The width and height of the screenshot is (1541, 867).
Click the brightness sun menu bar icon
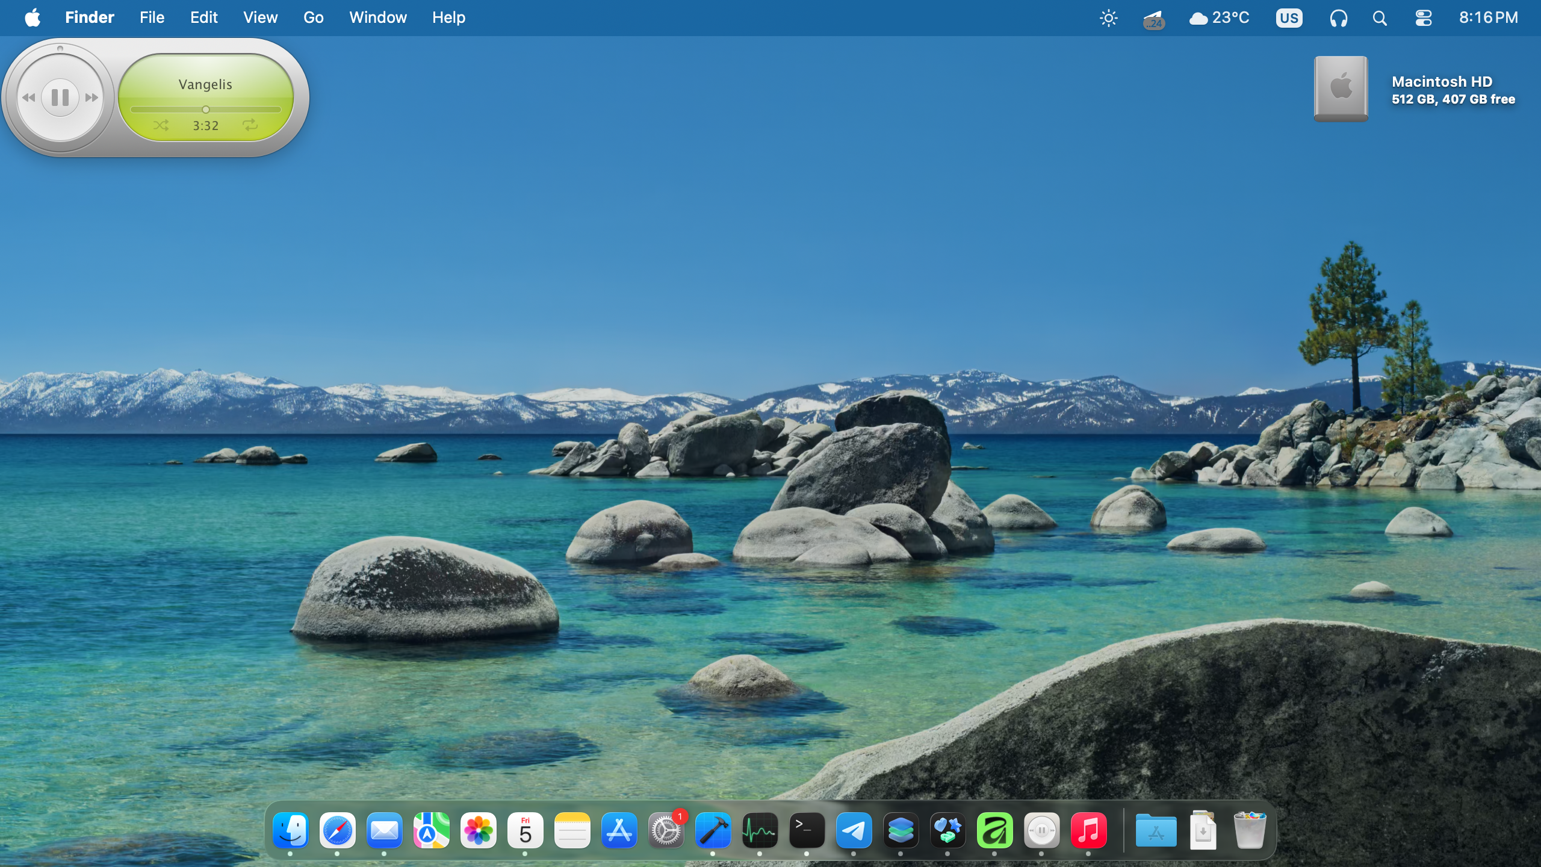tap(1108, 18)
